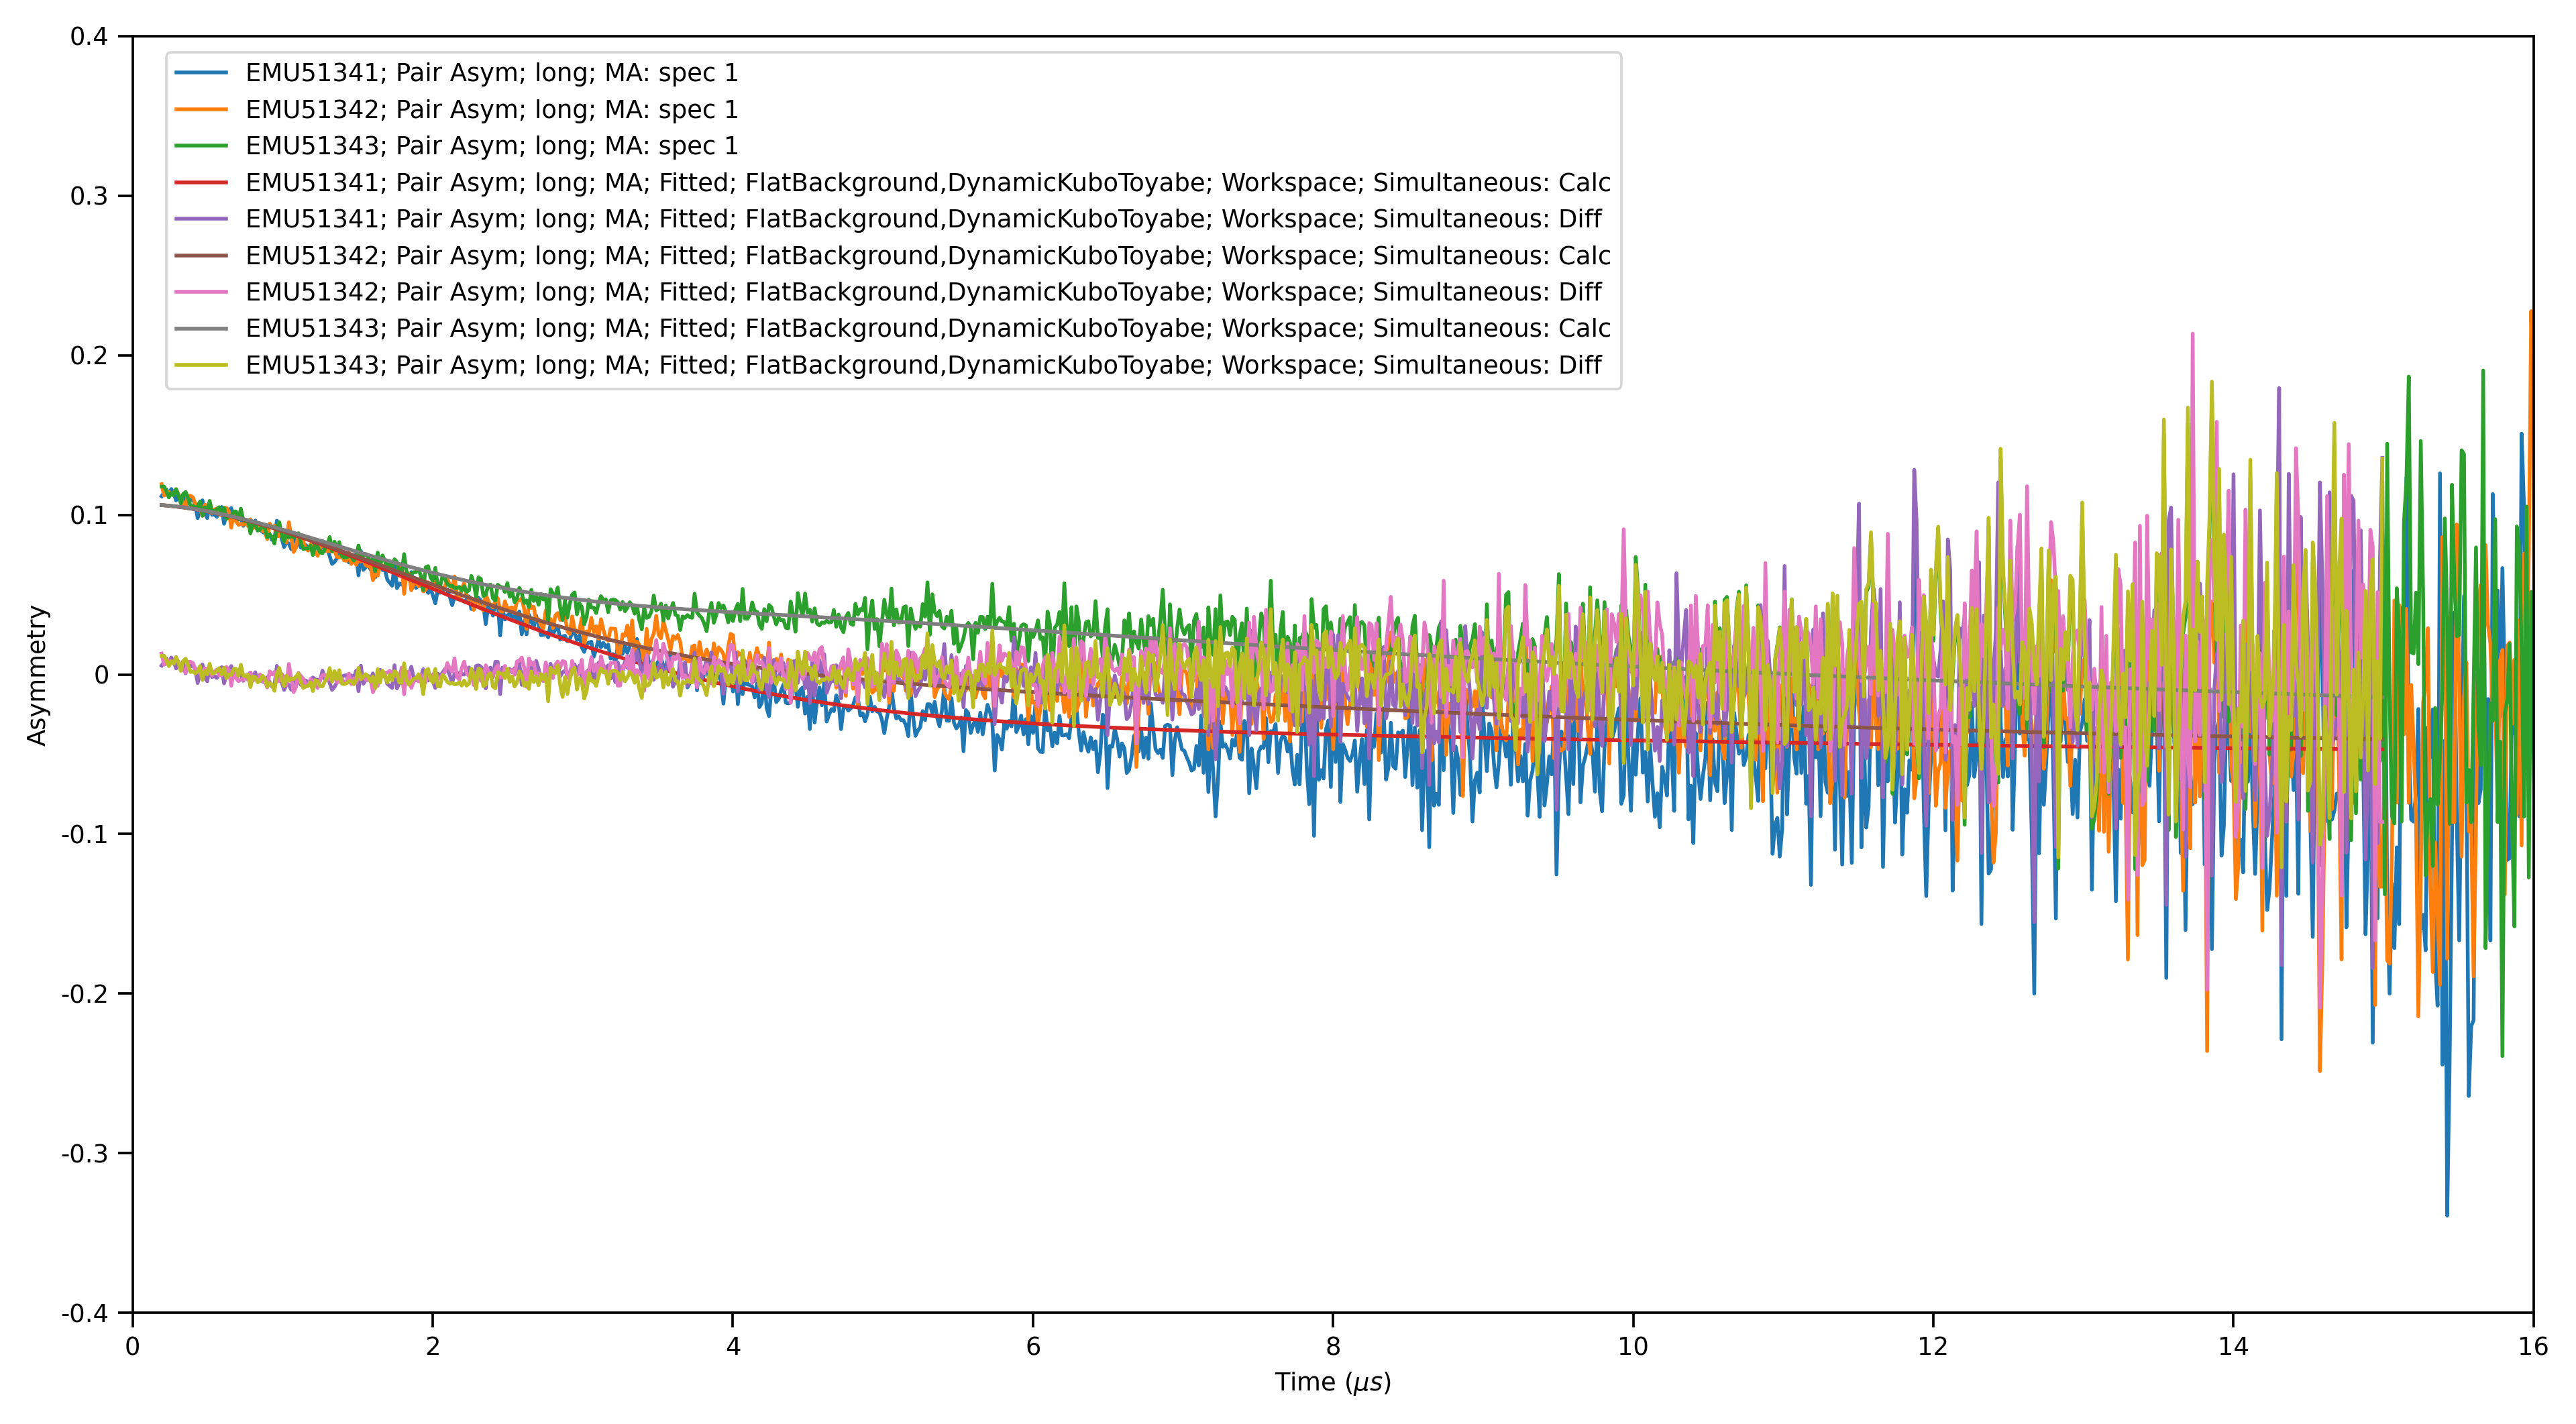The height and width of the screenshot is (1424, 2576).
Task: Click the blue line swatch for EMU51341 spec 1
Action: coord(201,73)
